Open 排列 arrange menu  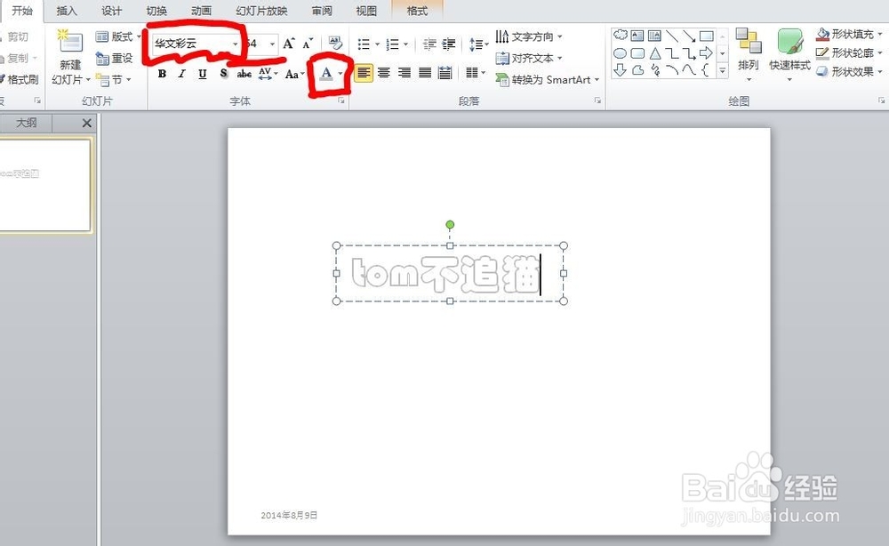(x=749, y=55)
